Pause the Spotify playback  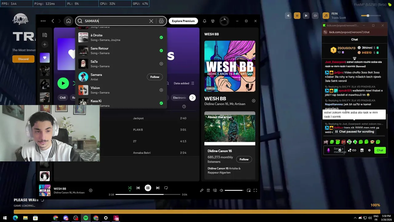(x=148, y=188)
